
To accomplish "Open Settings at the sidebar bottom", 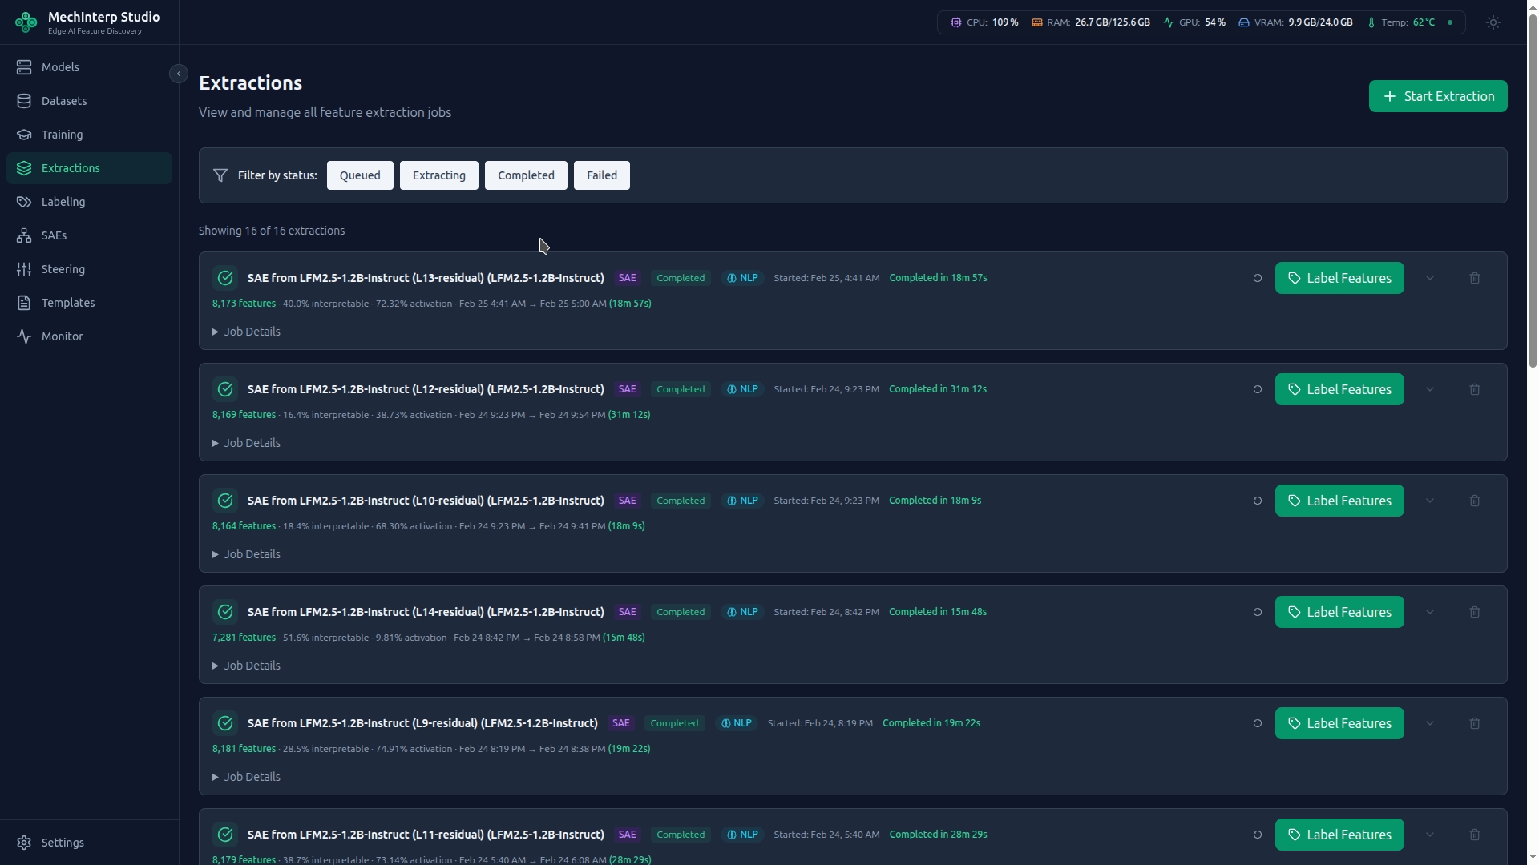I will pos(89,843).
